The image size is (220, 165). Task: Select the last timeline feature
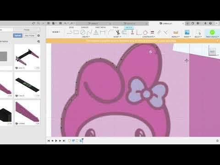pos(81,141)
